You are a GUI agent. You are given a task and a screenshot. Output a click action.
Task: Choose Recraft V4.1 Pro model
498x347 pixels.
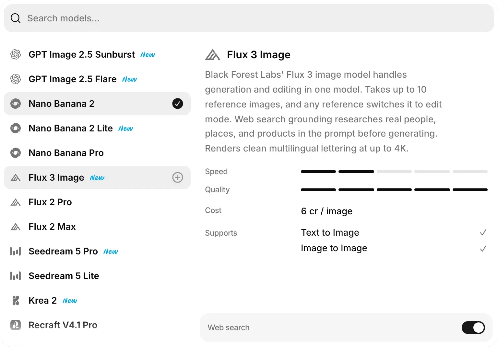(x=97, y=325)
